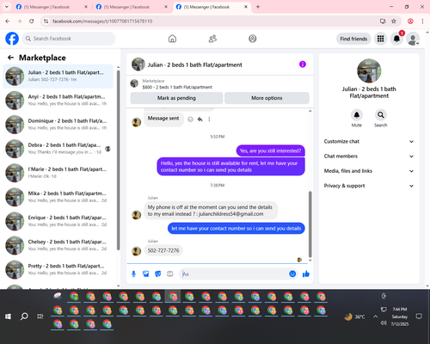Screen dimensions: 430x344
Task: Expand Customize chat section
Action: (369, 141)
